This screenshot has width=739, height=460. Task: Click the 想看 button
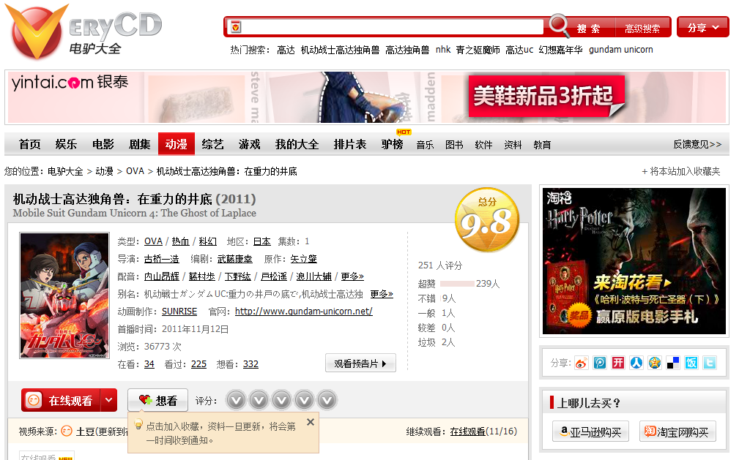tap(158, 400)
